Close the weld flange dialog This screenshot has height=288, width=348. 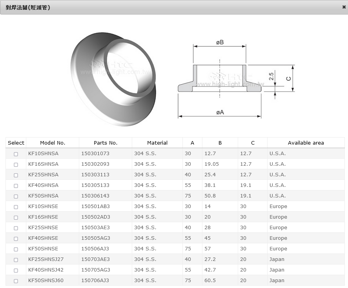[x=344, y=7]
